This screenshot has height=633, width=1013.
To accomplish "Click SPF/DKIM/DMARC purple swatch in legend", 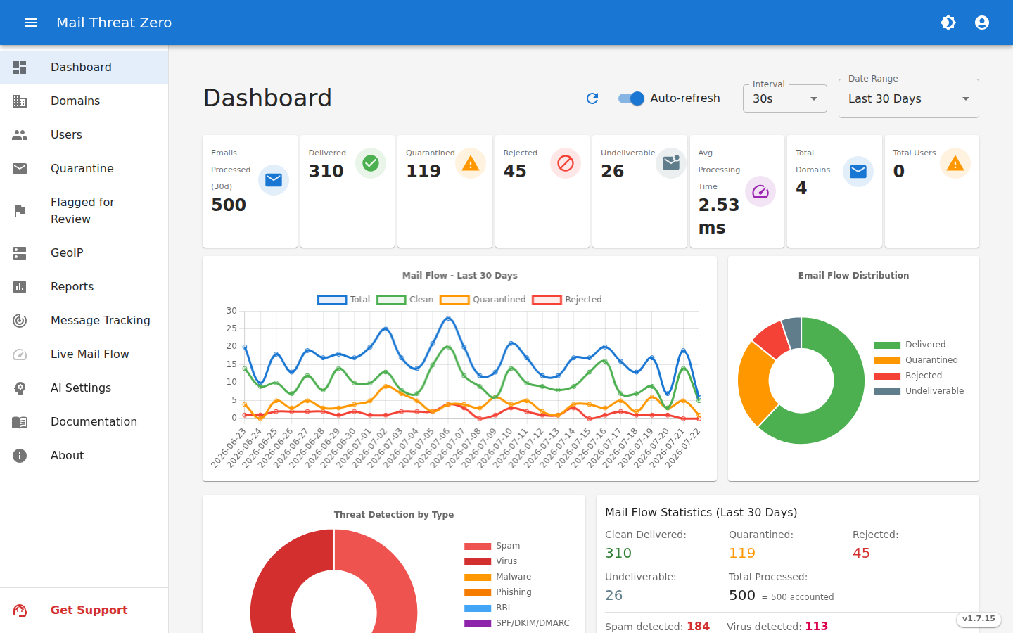I will pos(478,623).
